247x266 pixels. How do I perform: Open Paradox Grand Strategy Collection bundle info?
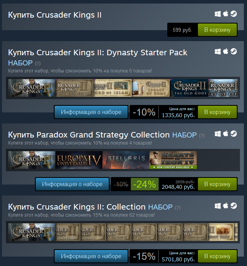[72, 184]
